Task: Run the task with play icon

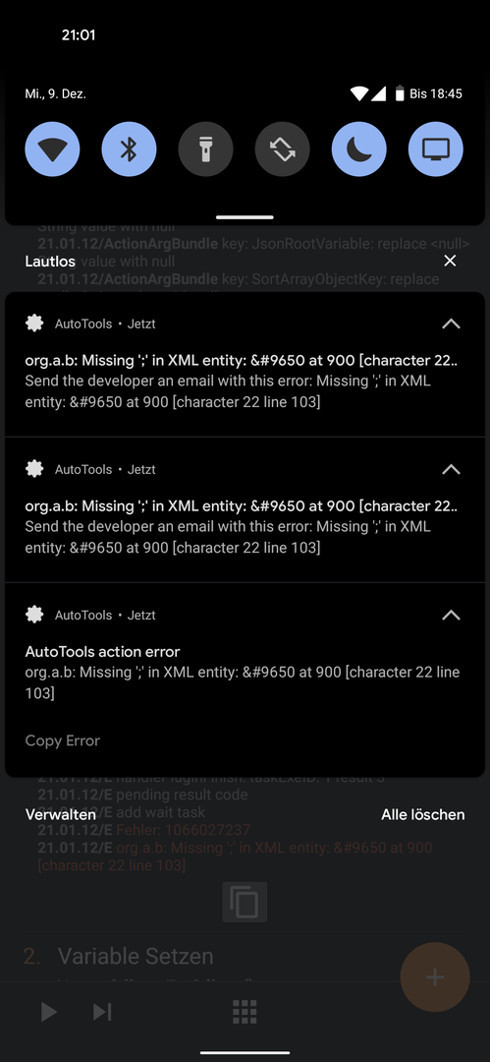Action: tap(49, 1012)
